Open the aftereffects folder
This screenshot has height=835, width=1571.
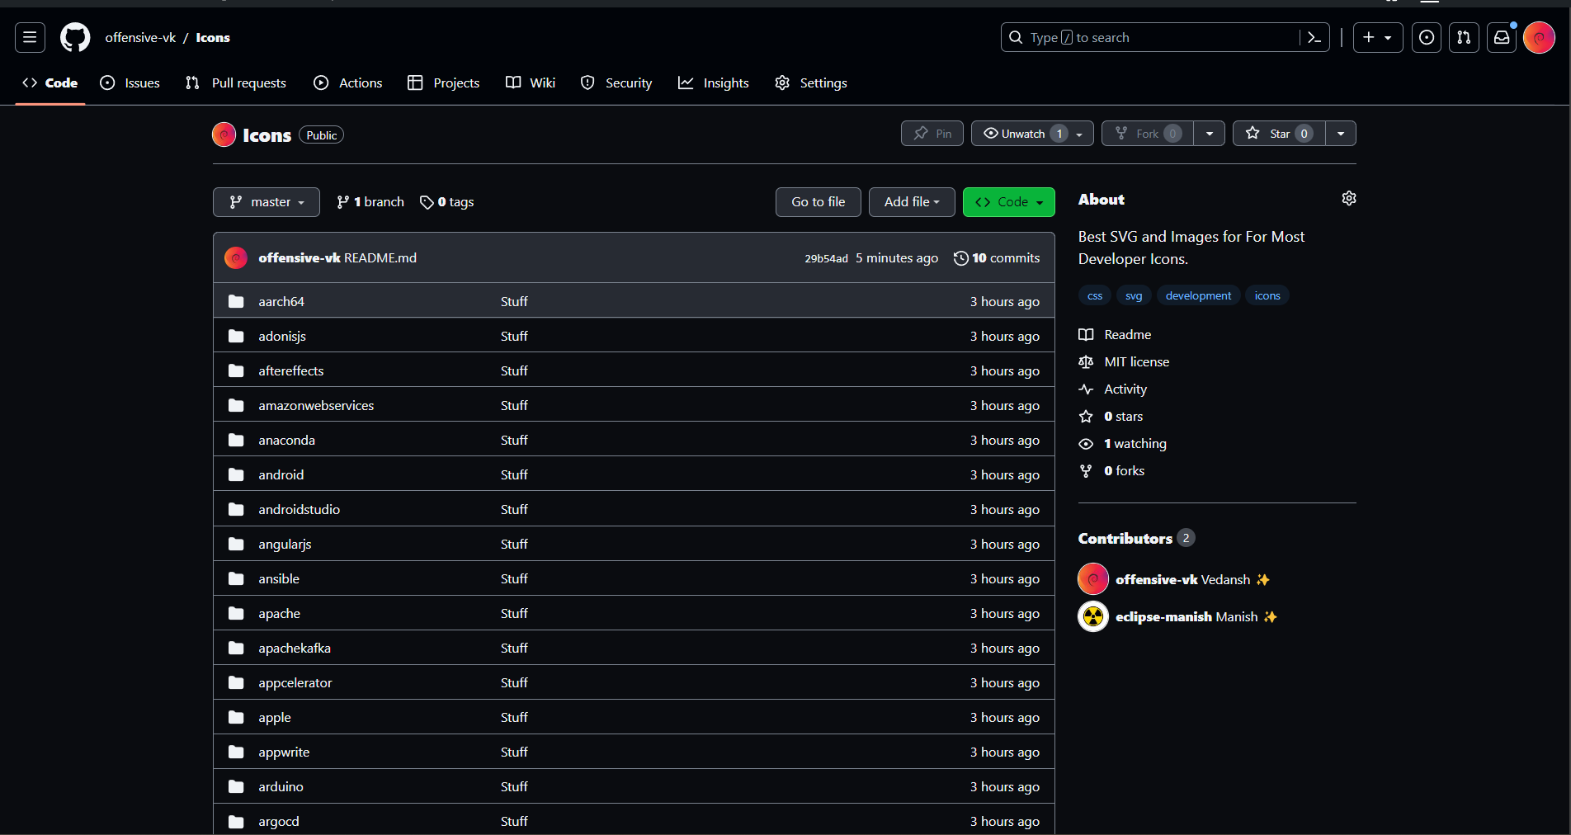(x=290, y=370)
